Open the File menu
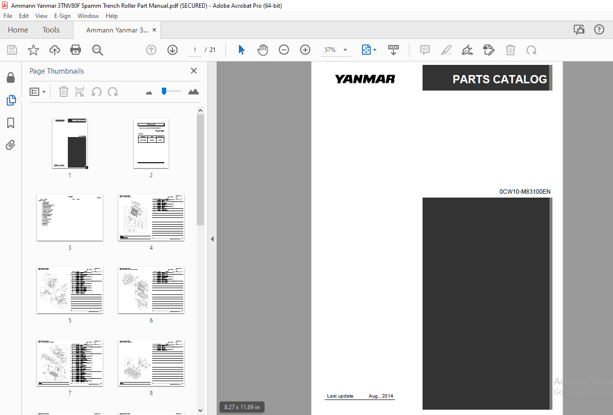The height and width of the screenshot is (415, 613). click(8, 16)
